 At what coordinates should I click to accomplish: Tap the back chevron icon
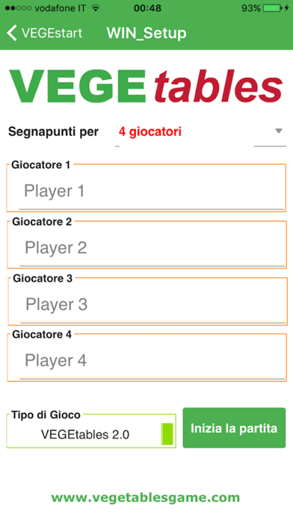12,33
